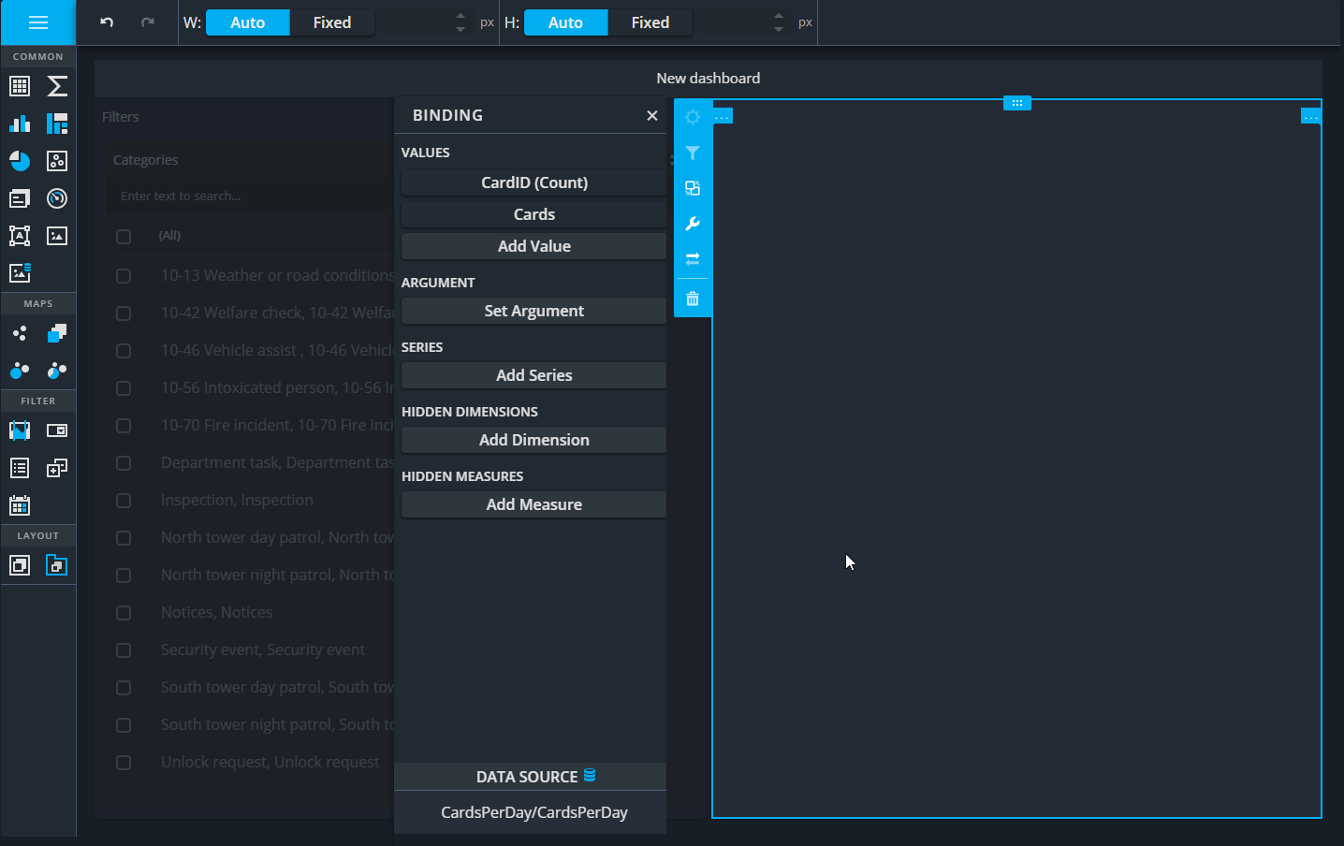The image size is (1344, 846).
Task: Close the Binding panel
Action: (x=652, y=115)
